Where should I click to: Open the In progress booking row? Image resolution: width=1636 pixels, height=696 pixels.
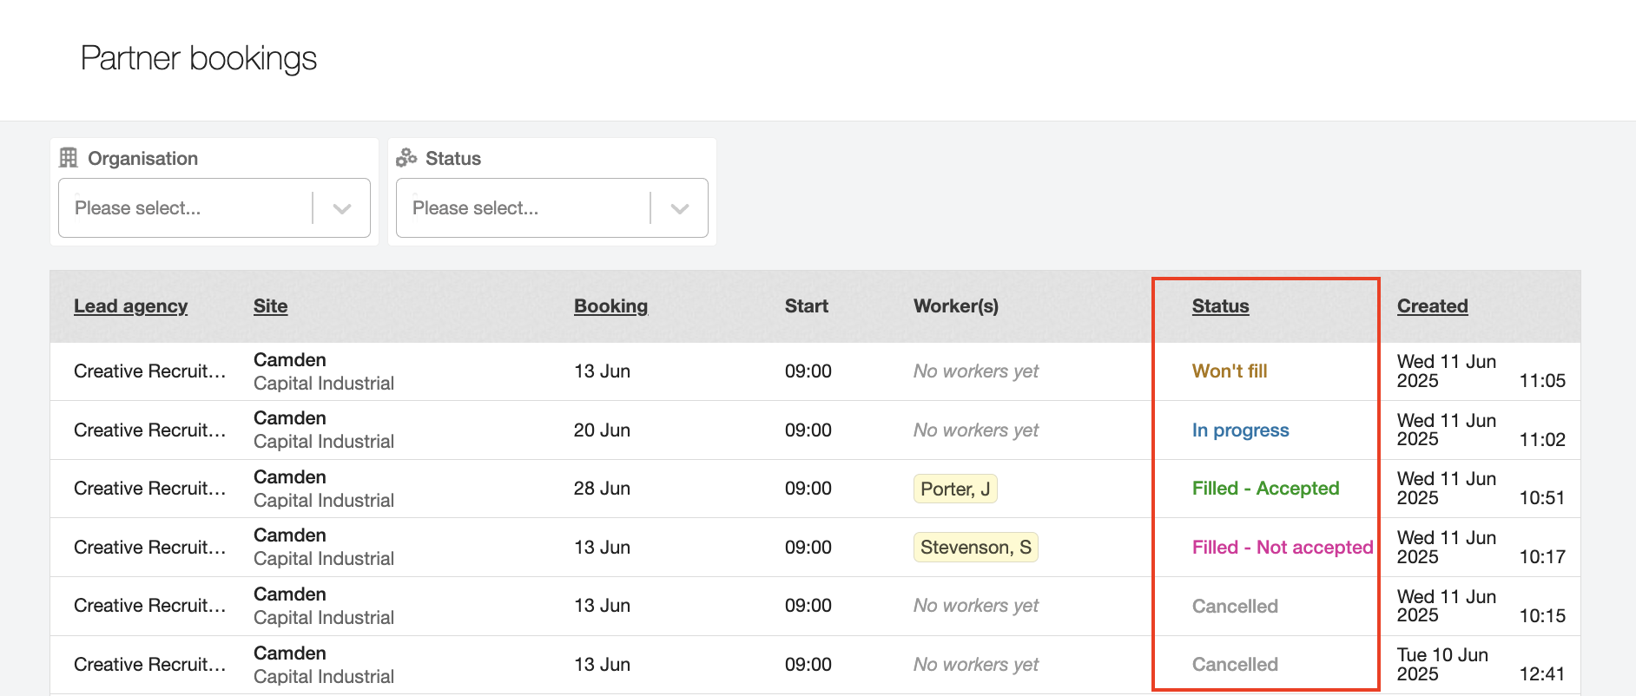[x=1240, y=430]
